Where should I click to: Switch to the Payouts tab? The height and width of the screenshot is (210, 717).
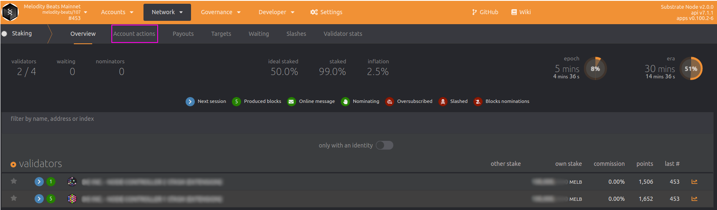(183, 34)
